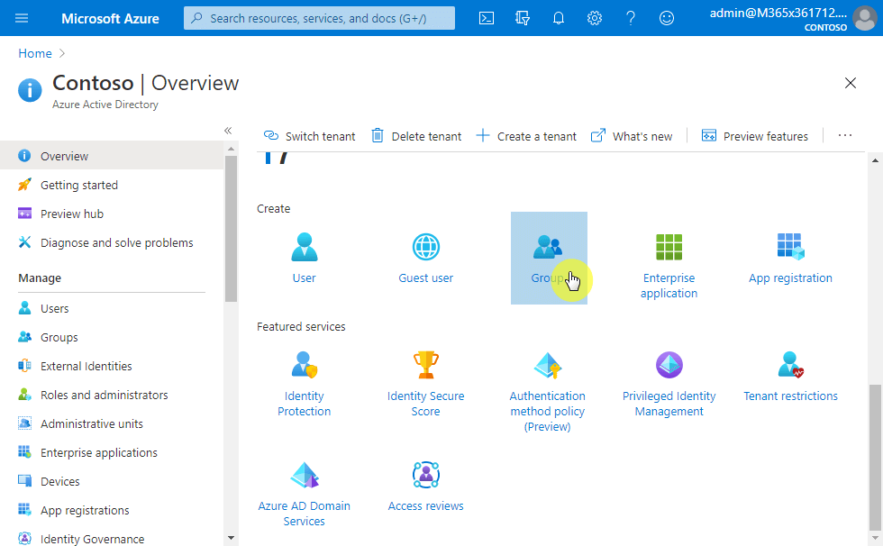Open the App registration create tile

click(x=791, y=259)
